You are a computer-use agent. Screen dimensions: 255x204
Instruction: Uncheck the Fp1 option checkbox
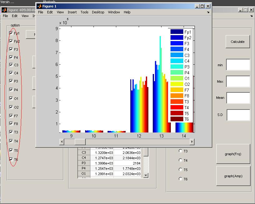coord(11,33)
